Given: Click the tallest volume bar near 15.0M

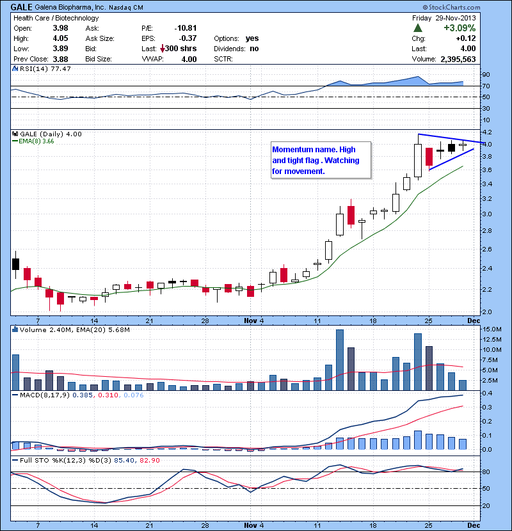Looking at the screenshot, I should point(340,360).
